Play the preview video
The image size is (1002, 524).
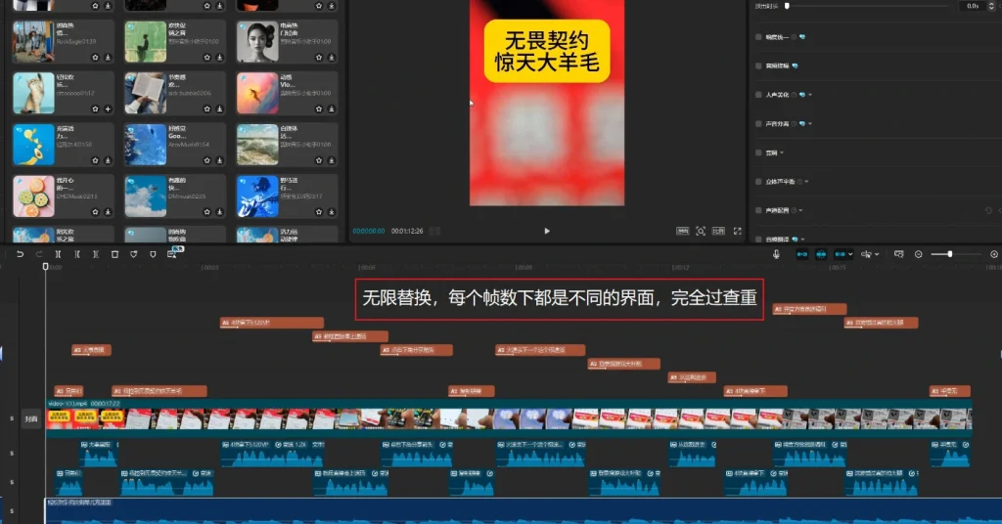click(547, 231)
